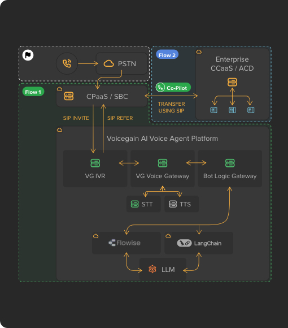Image resolution: width=288 pixels, height=328 pixels.
Task: Click the Enterprise CCaaS / ACD title
Action: click(x=232, y=63)
